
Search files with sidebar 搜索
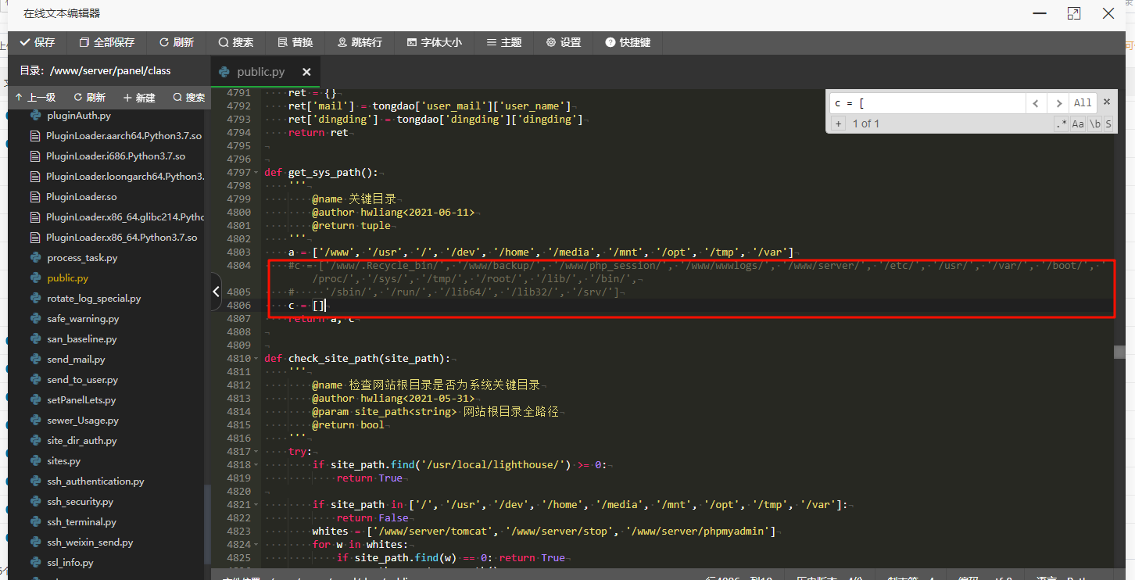189,98
